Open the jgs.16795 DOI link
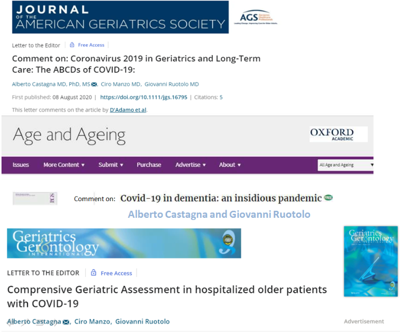The width and height of the screenshot is (400, 332). coord(143,97)
